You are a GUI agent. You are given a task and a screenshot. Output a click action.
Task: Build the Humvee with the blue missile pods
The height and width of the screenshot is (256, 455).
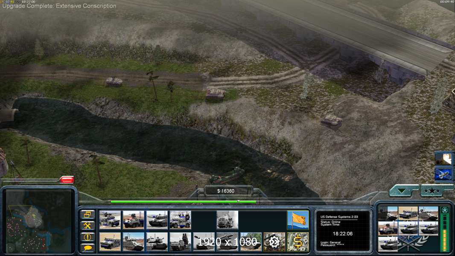180,220
